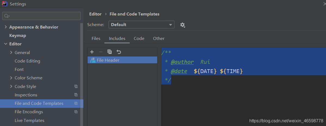Viewport: 326px width, 126px height.
Task: Click the project-level icon beside Code Style
Action: (76, 86)
